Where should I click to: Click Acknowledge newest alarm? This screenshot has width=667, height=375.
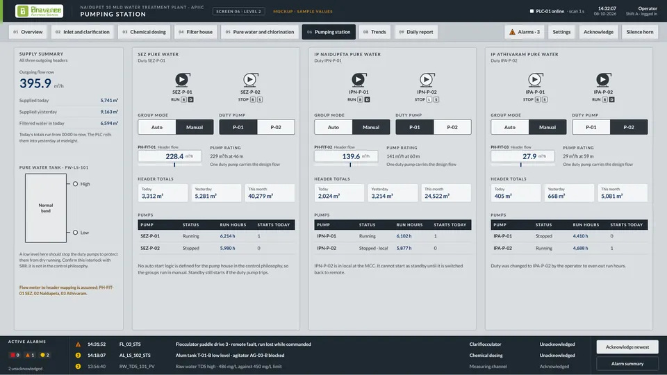pos(627,347)
